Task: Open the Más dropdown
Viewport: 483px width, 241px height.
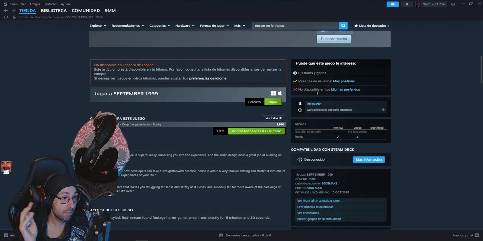Action: point(239,26)
